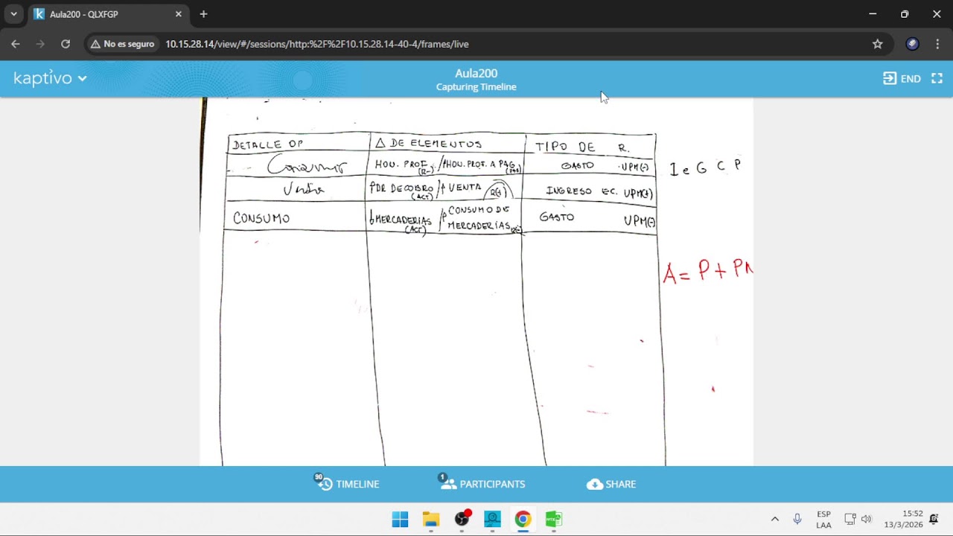Open Chrome's three-dot menu
Screen dimensions: 953x536
click(x=937, y=44)
